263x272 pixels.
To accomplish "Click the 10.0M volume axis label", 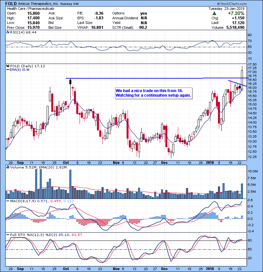I will (253, 171).
